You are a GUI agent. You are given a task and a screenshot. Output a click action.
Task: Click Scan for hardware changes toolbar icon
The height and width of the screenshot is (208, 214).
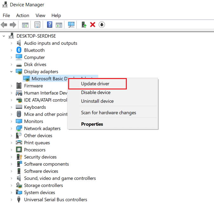tap(71, 25)
